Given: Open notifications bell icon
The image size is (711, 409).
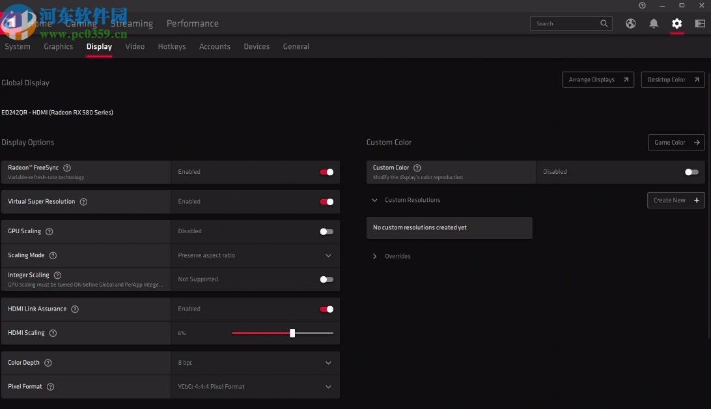Looking at the screenshot, I should [654, 23].
